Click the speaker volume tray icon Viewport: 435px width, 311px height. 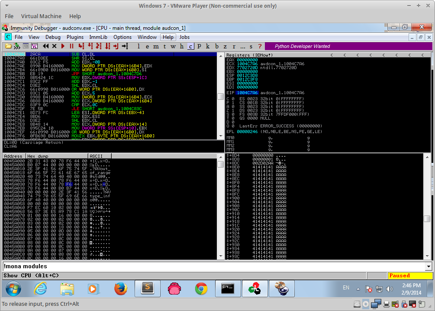[390, 289]
